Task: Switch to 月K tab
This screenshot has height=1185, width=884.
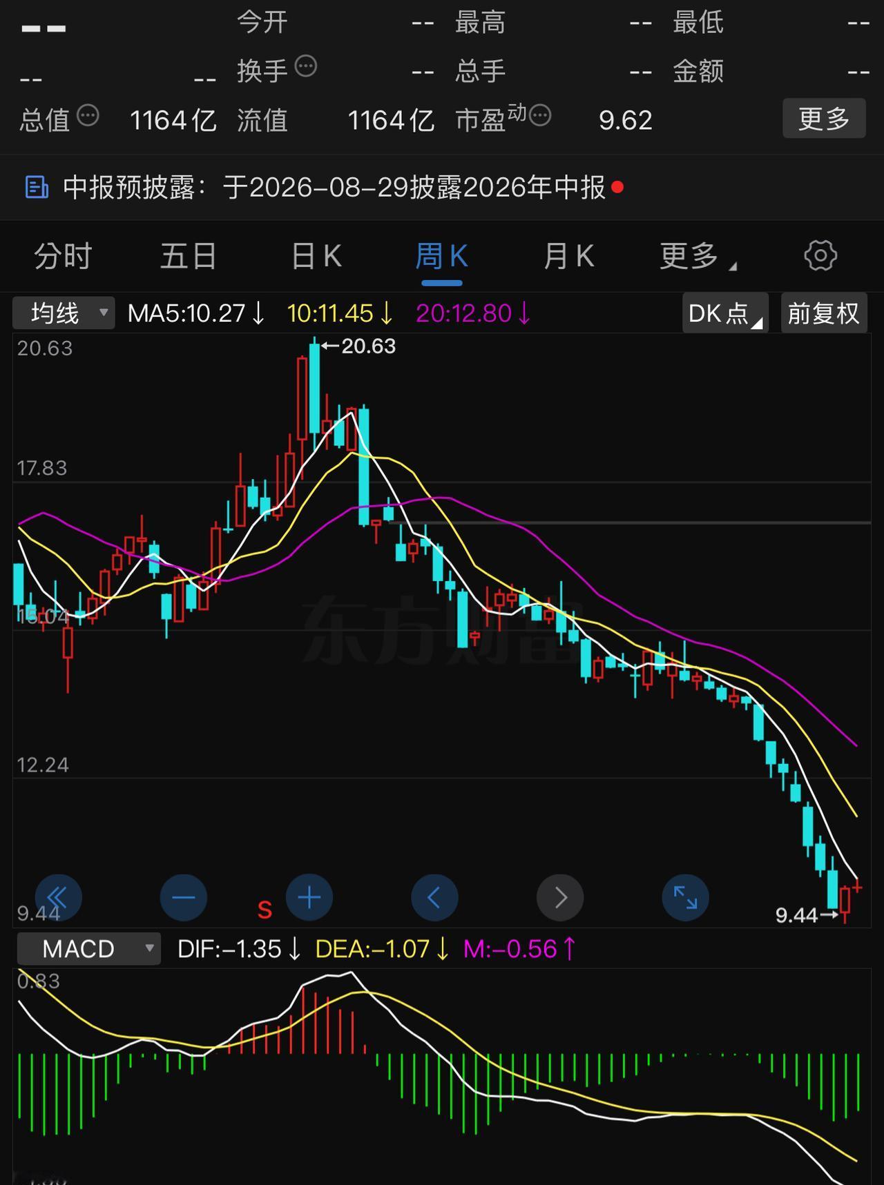Action: (568, 256)
